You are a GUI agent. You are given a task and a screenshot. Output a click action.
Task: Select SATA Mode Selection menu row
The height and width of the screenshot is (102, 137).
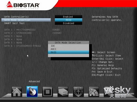(x=26, y=20)
